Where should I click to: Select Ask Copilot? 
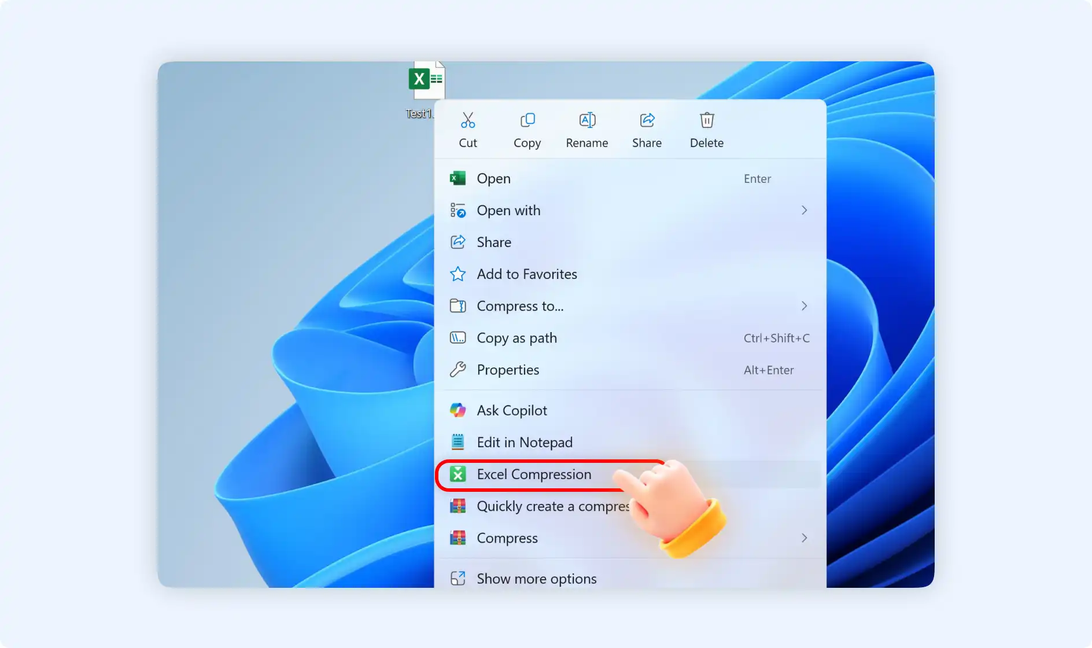point(630,410)
